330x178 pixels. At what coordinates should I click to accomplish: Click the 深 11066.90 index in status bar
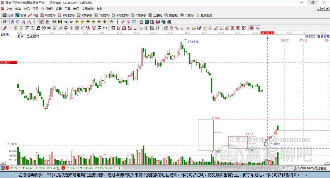88,168
